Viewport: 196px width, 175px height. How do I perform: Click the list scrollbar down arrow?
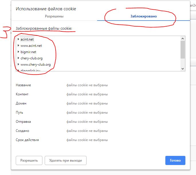[x=183, y=69]
